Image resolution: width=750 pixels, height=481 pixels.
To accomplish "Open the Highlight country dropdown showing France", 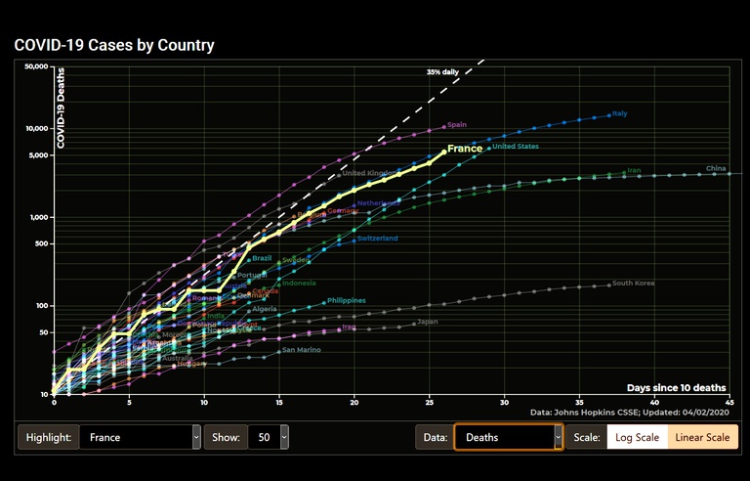I will point(140,437).
